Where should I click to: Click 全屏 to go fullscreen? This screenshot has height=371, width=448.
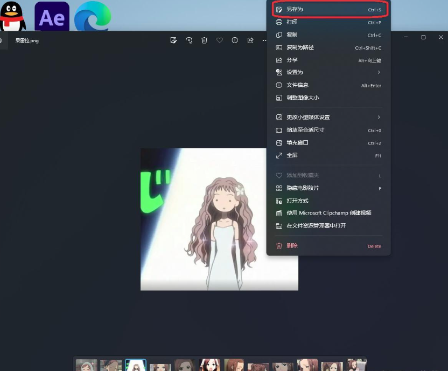point(328,155)
